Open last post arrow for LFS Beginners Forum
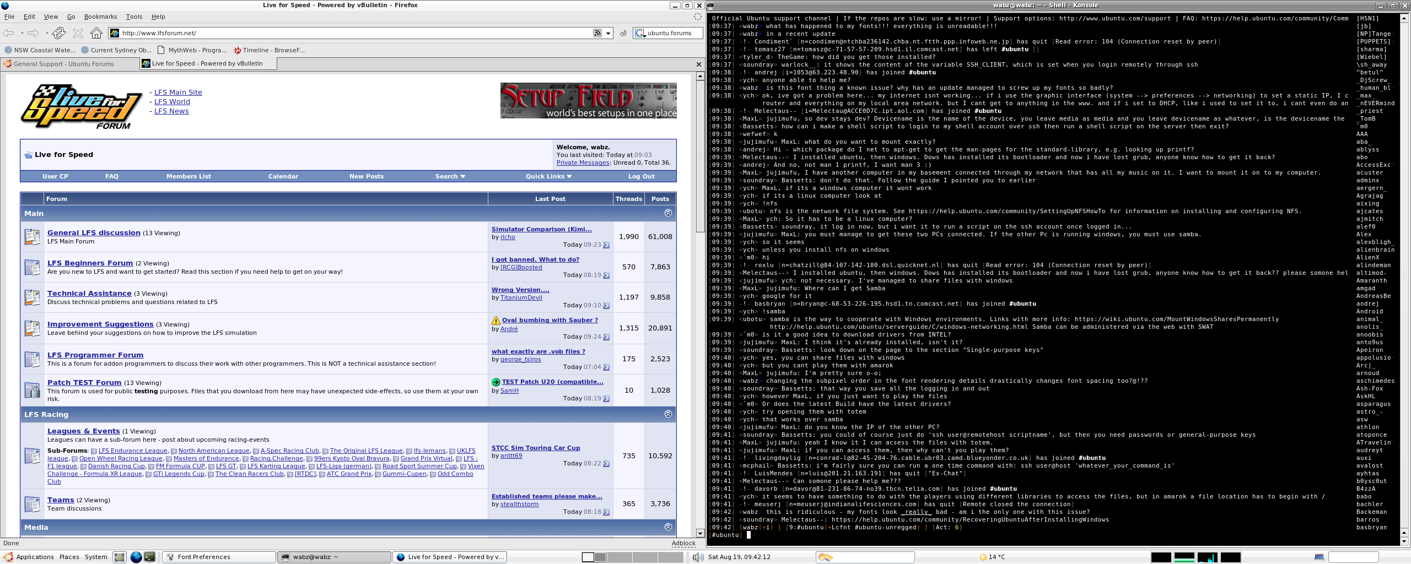The image size is (1411, 564). 606,275
